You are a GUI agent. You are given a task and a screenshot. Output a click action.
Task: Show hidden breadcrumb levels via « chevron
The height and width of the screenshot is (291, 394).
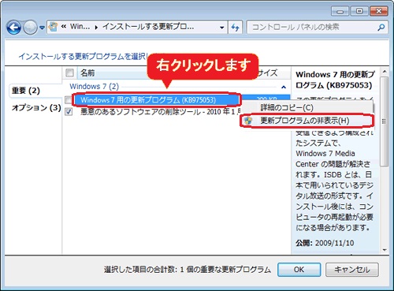[64, 27]
